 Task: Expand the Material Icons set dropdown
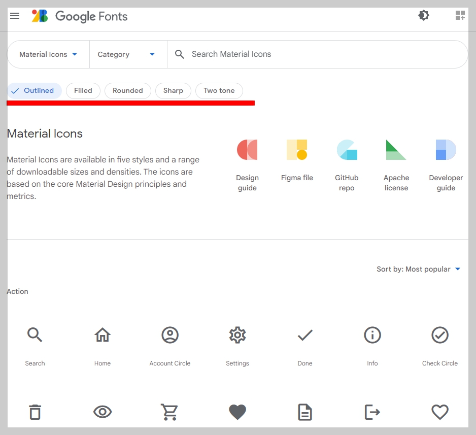pyautogui.click(x=48, y=54)
